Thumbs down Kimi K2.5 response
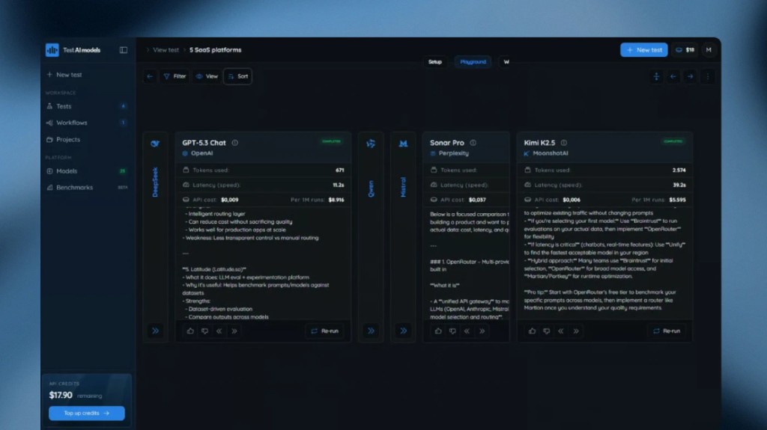This screenshot has width=767, height=430. tap(546, 331)
